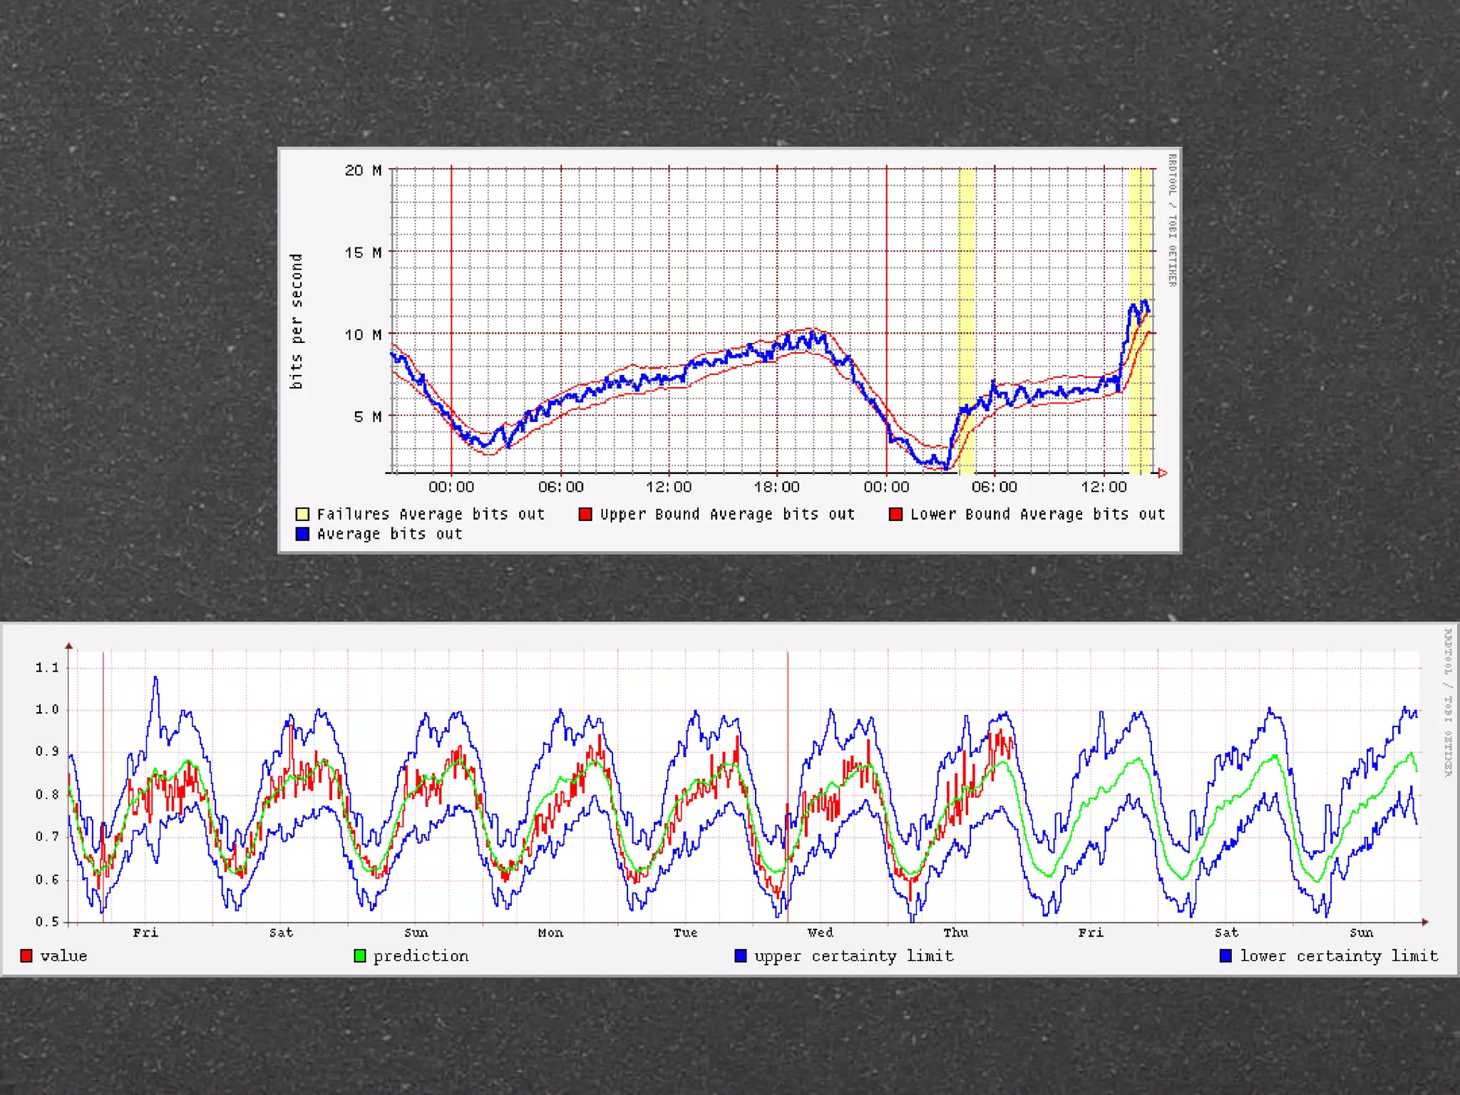Screen dimensions: 1460x1095
Task: Click the bits per second axis title
Action: coord(297,322)
